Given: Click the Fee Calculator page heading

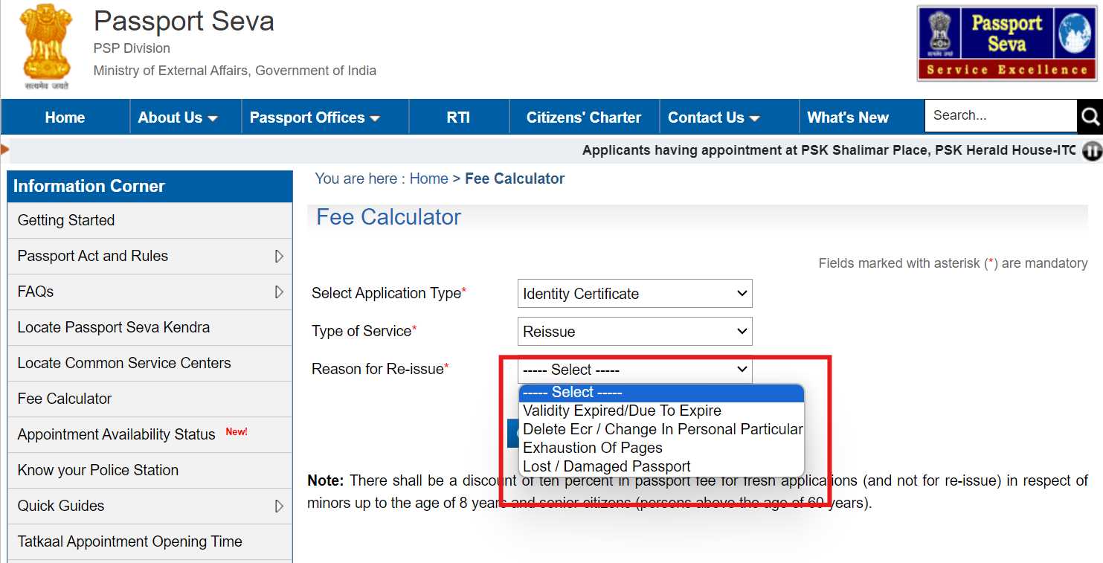Looking at the screenshot, I should coord(388,217).
